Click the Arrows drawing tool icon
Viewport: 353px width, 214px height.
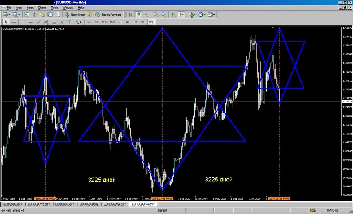point(77,22)
